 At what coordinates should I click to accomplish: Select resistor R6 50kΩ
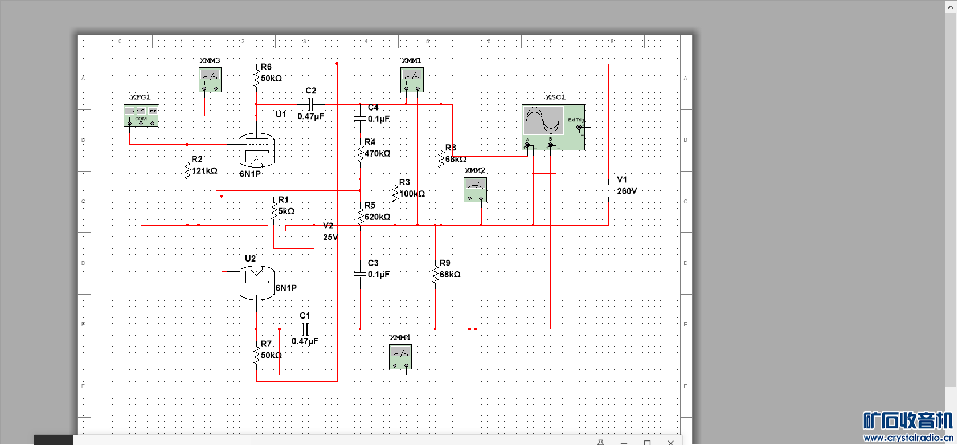(256, 77)
